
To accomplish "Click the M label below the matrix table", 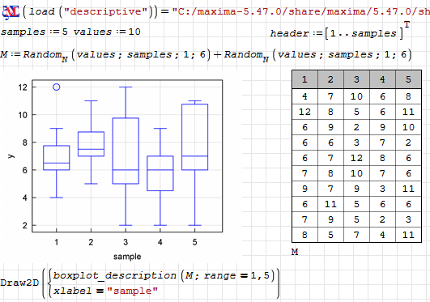I will click(x=295, y=252).
